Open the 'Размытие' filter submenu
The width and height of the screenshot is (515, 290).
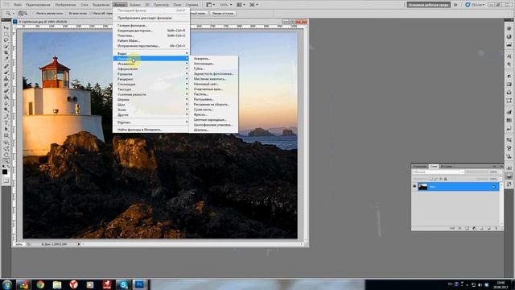pyautogui.click(x=151, y=74)
